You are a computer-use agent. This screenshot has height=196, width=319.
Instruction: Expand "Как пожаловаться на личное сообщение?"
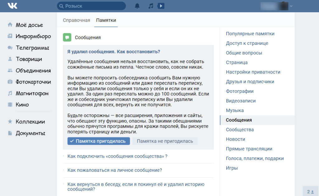[115, 170]
